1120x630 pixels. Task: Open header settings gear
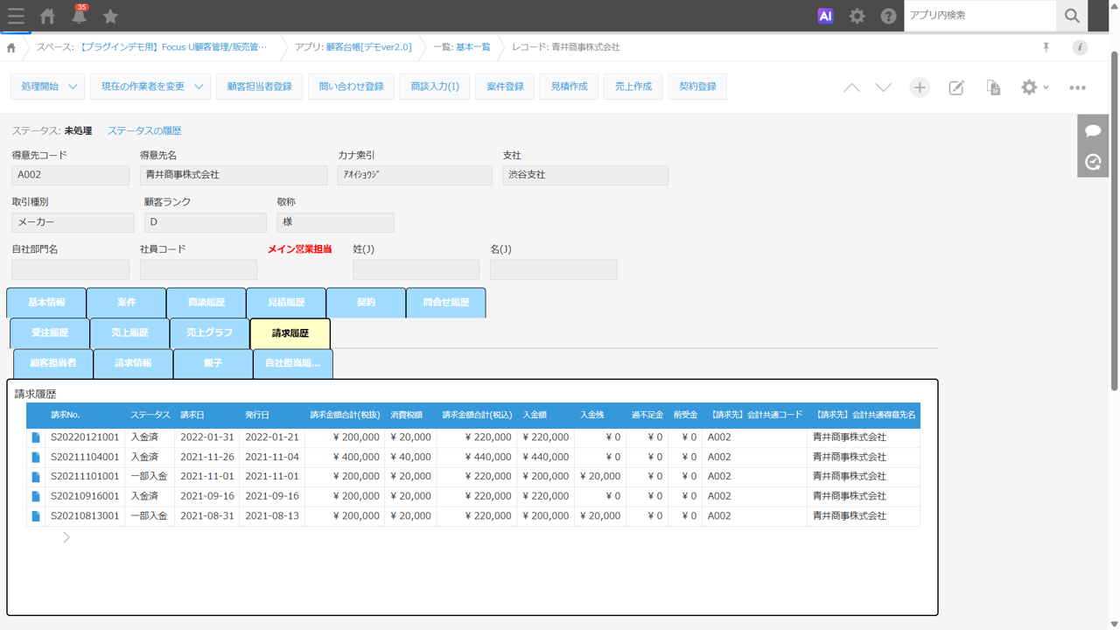click(x=857, y=16)
